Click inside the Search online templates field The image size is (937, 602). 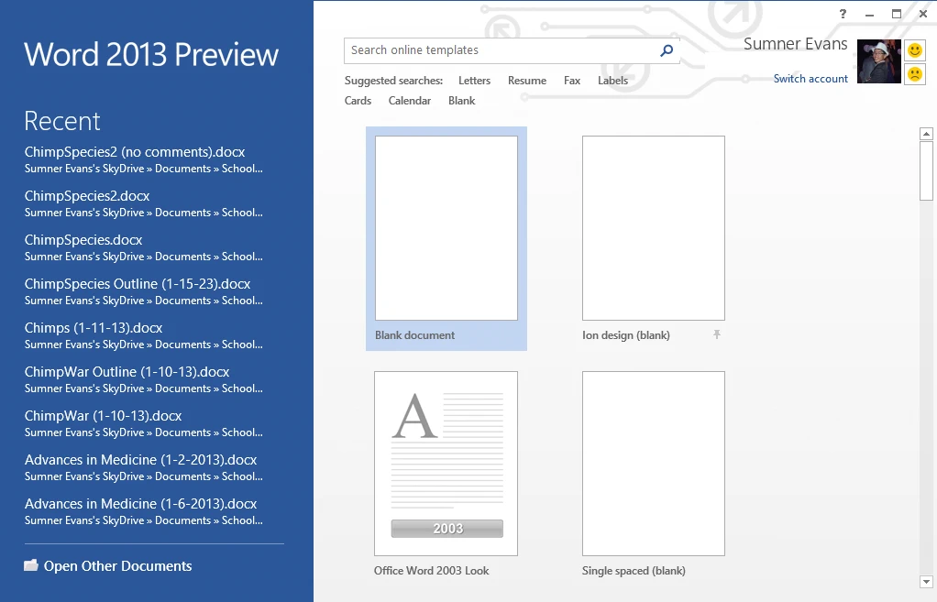500,51
